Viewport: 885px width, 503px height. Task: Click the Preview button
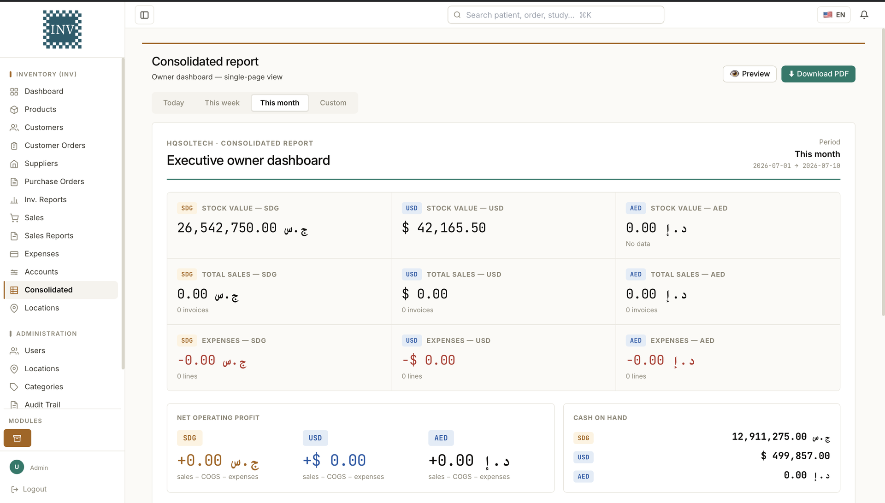pos(749,74)
